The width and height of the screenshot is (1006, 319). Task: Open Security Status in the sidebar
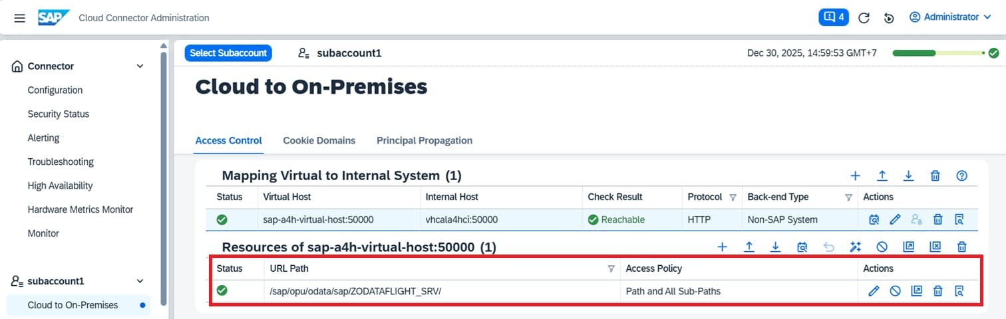pos(59,114)
